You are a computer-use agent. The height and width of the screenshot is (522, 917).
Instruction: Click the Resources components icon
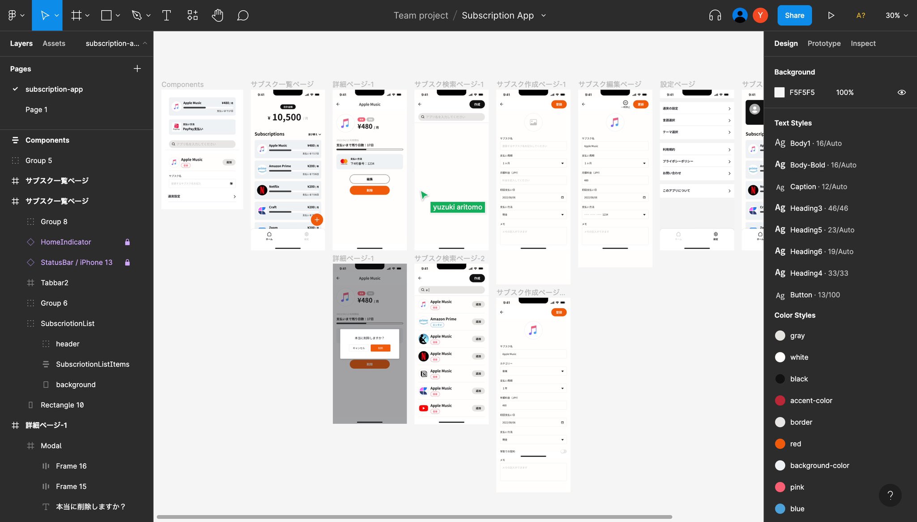click(192, 16)
